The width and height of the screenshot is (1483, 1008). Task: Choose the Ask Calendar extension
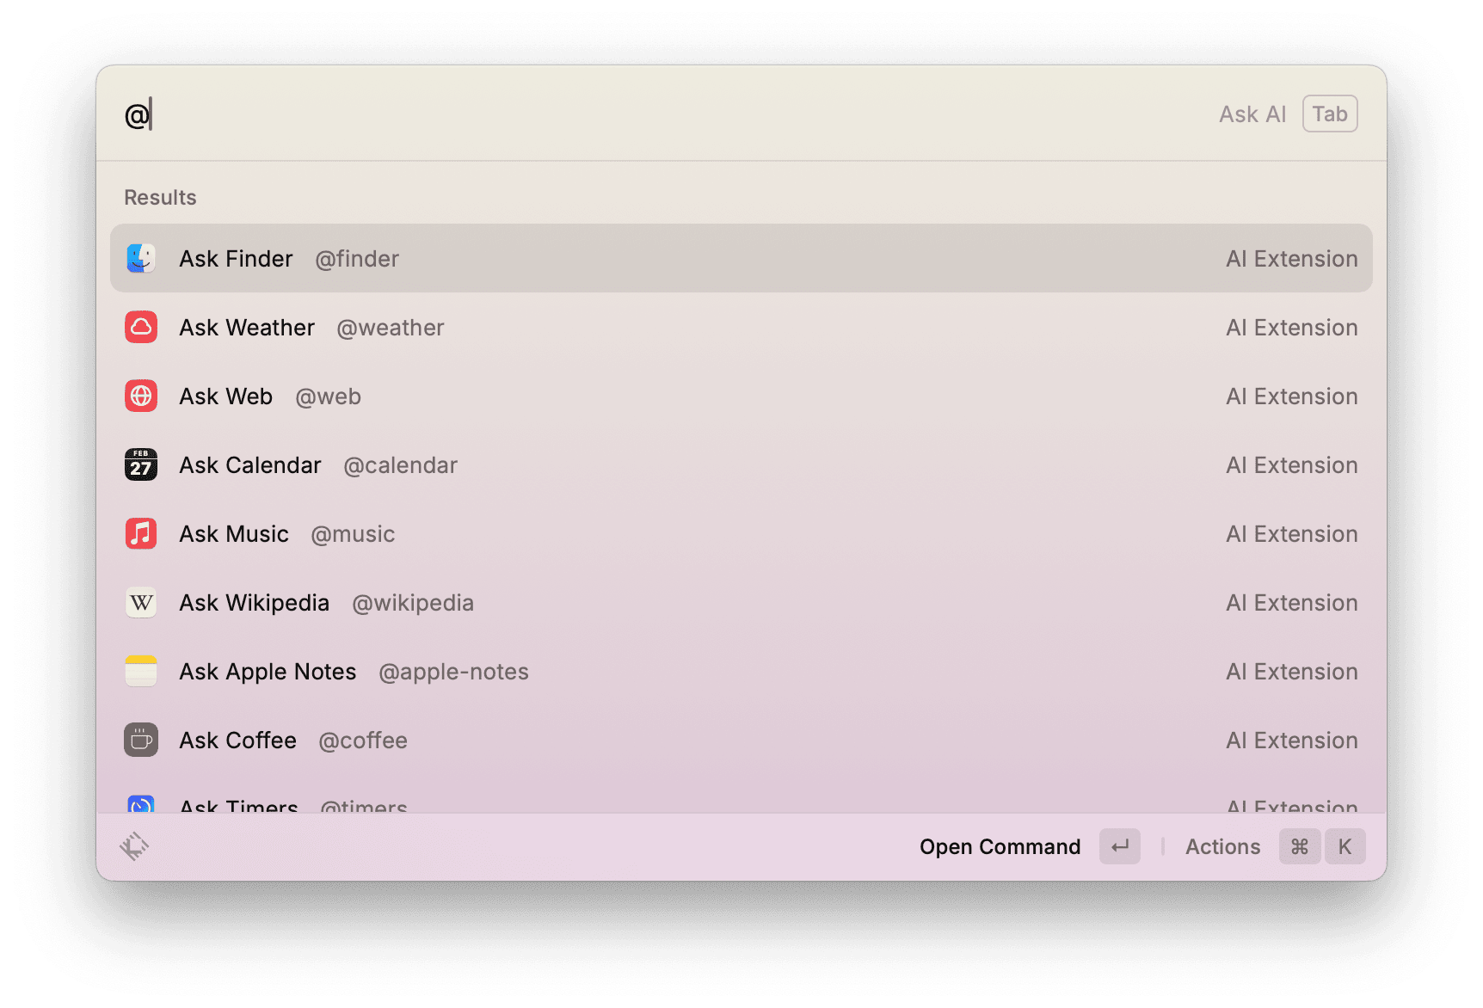pyautogui.click(x=741, y=464)
